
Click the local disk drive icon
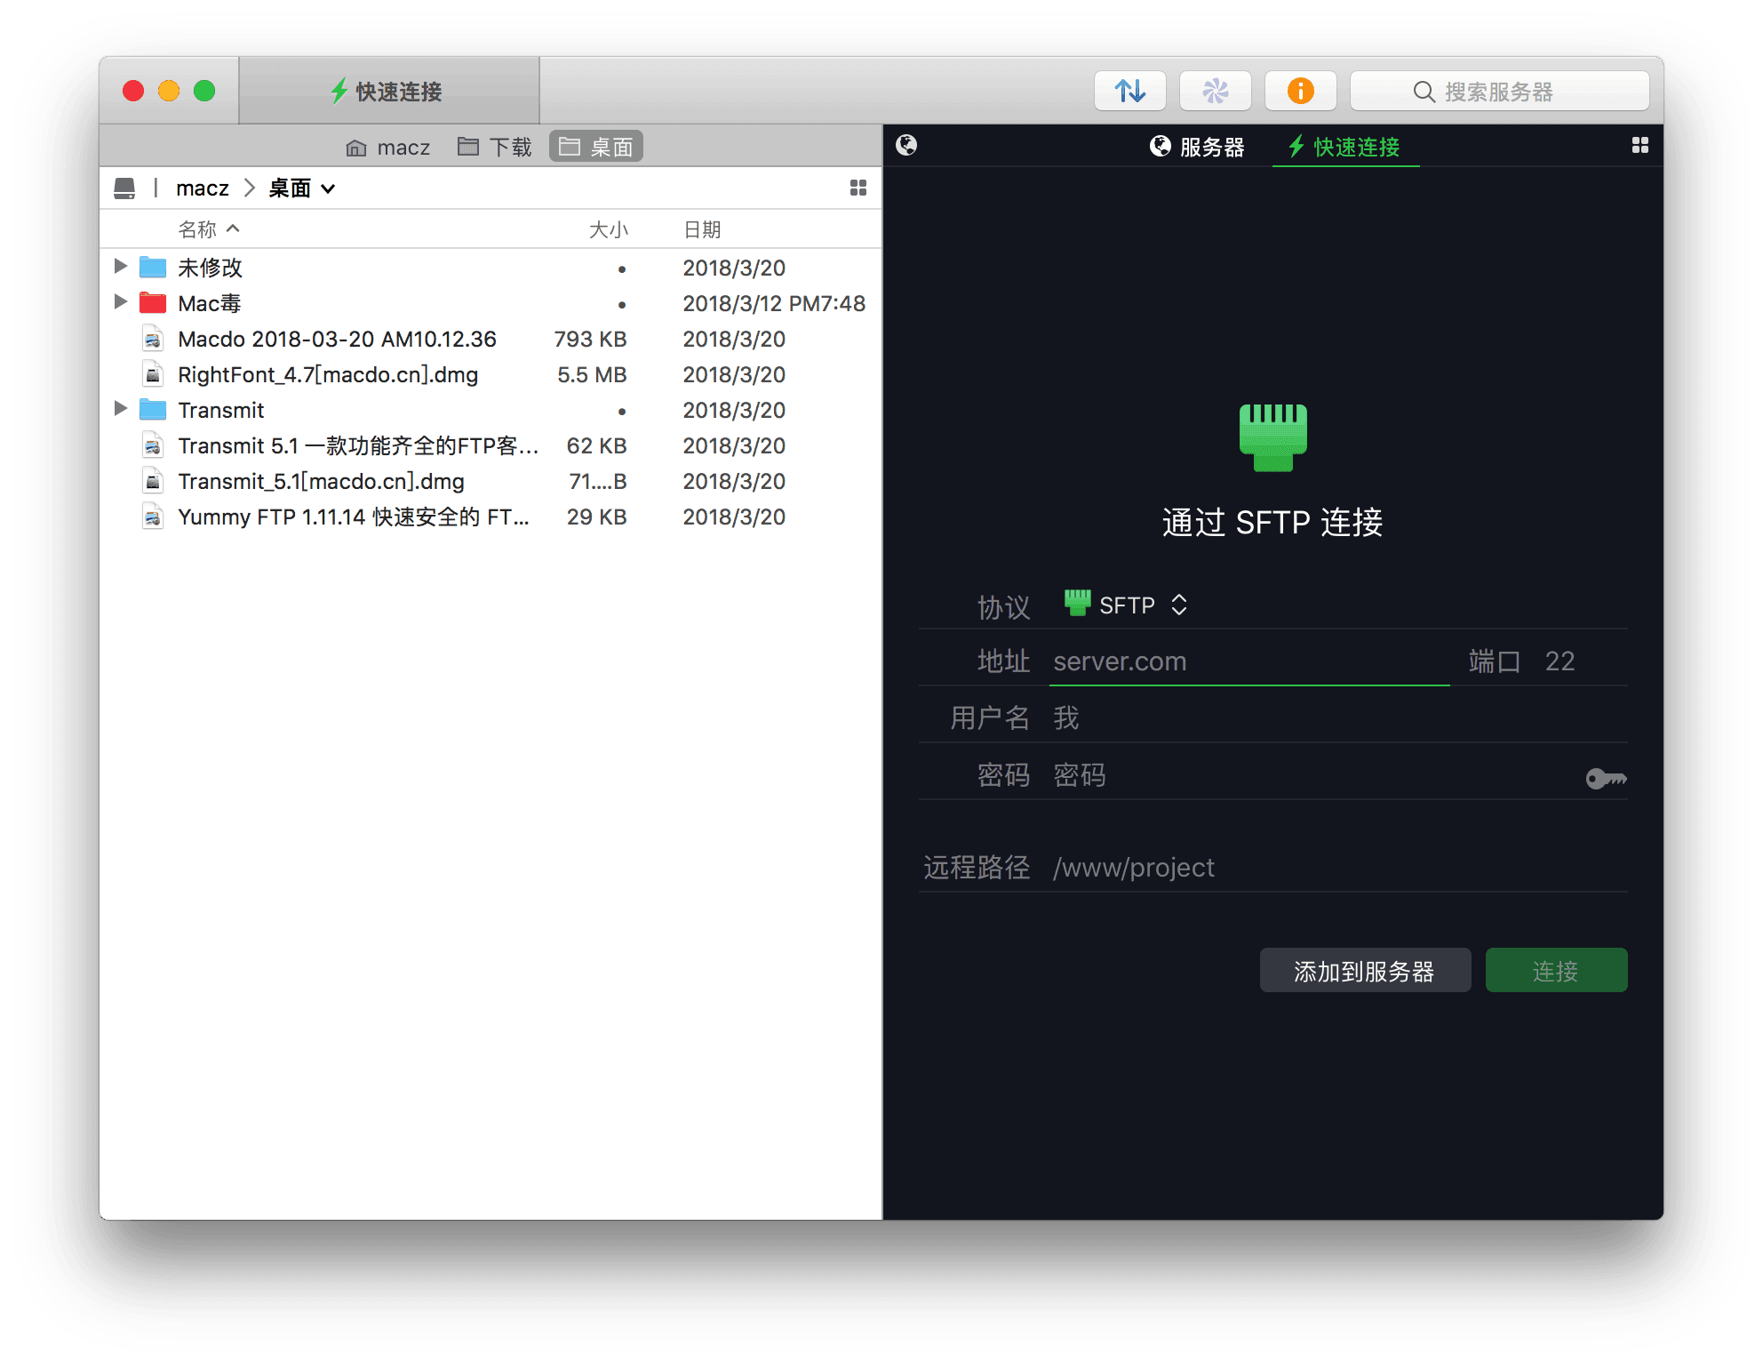[x=124, y=188]
